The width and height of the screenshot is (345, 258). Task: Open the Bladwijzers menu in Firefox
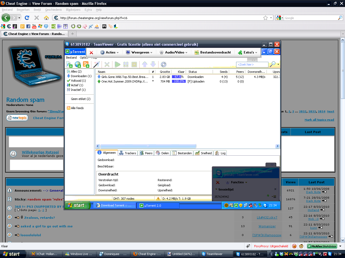73,10
